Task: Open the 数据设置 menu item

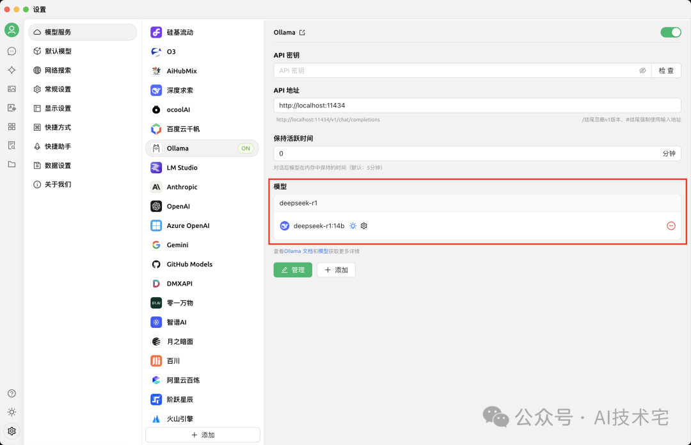Action: click(83, 165)
